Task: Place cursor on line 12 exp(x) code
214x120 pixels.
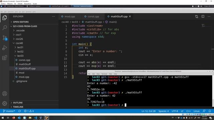Action: [x=96, y=66]
